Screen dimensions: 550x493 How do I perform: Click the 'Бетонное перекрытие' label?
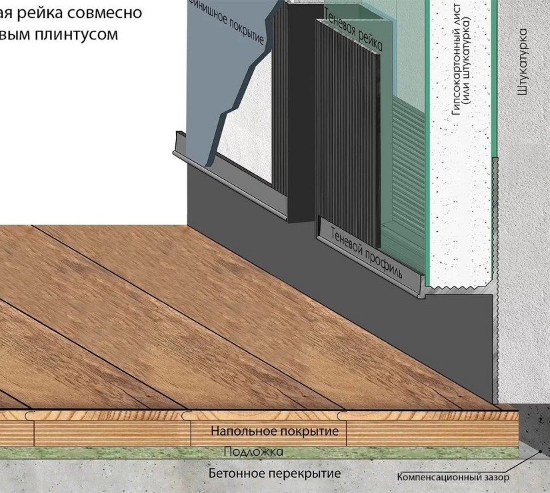point(274,474)
